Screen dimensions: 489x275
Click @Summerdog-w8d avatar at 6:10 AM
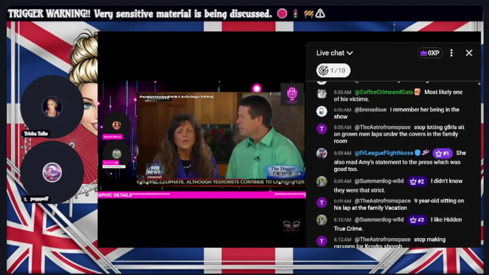click(322, 220)
